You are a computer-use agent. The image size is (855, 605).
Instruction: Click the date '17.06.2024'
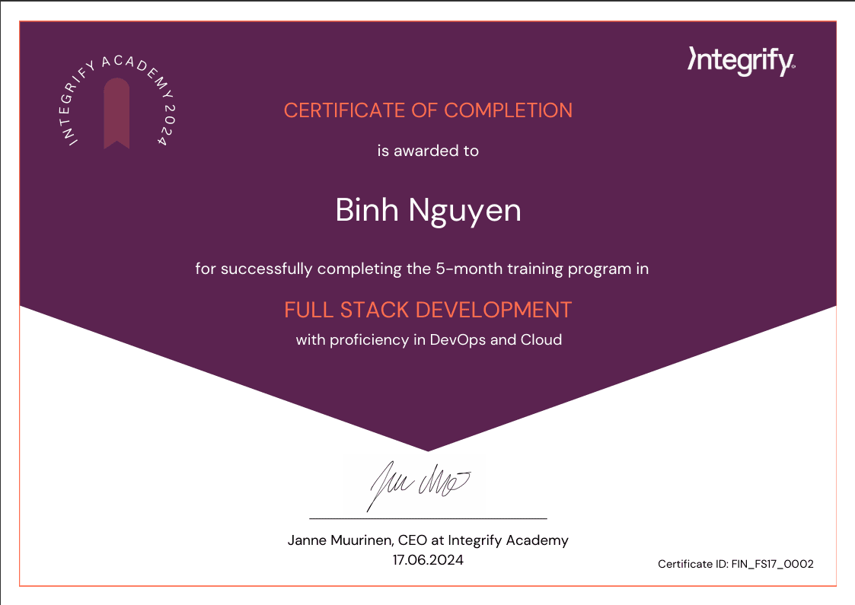point(428,560)
